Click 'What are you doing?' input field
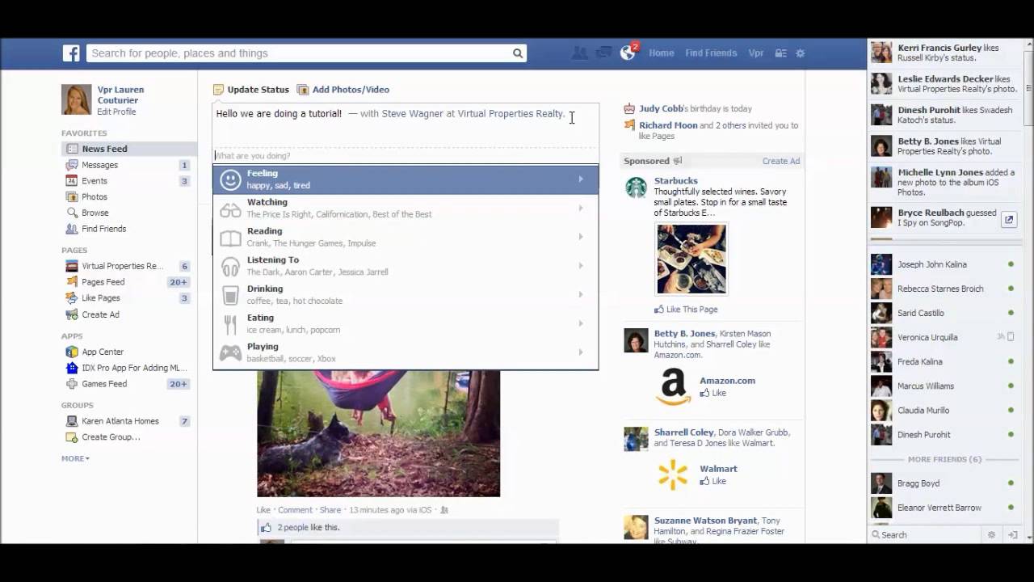This screenshot has width=1034, height=582. (406, 155)
